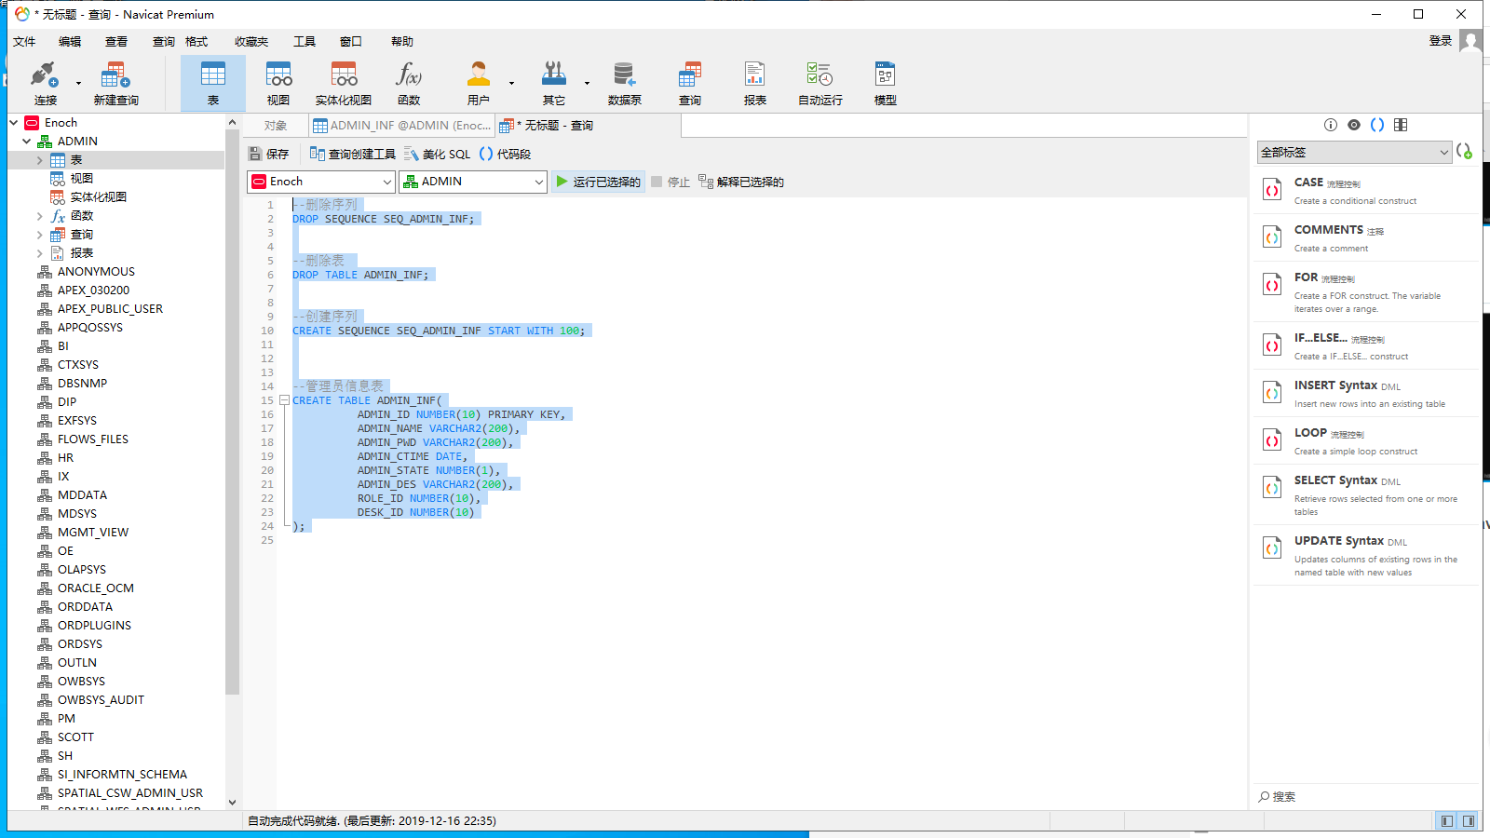Screen dimensions: 1490x838
Task: Click the eye preview icon in right panel
Action: pos(1354,125)
